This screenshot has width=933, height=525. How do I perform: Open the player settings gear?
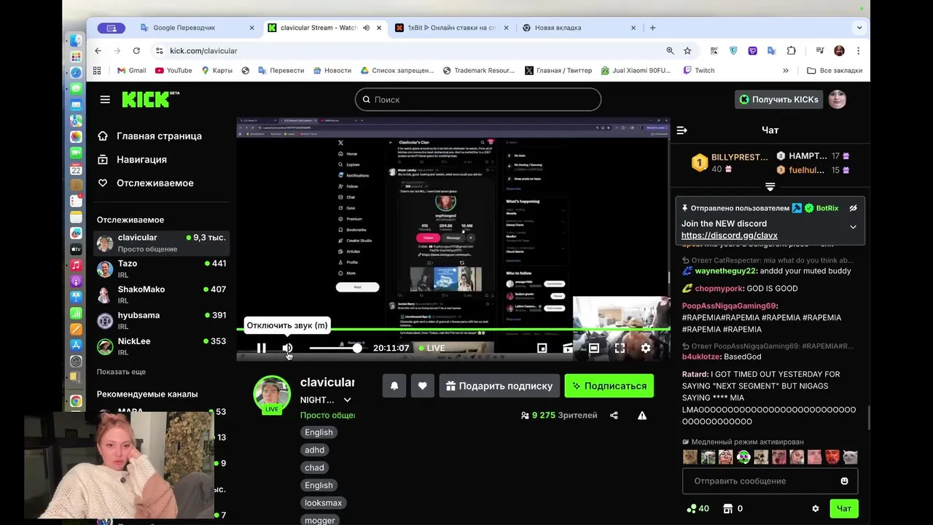(645, 348)
